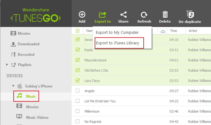211x125 pixels.
Task: Check the Angels song checkbox
Action: click(x=78, y=91)
